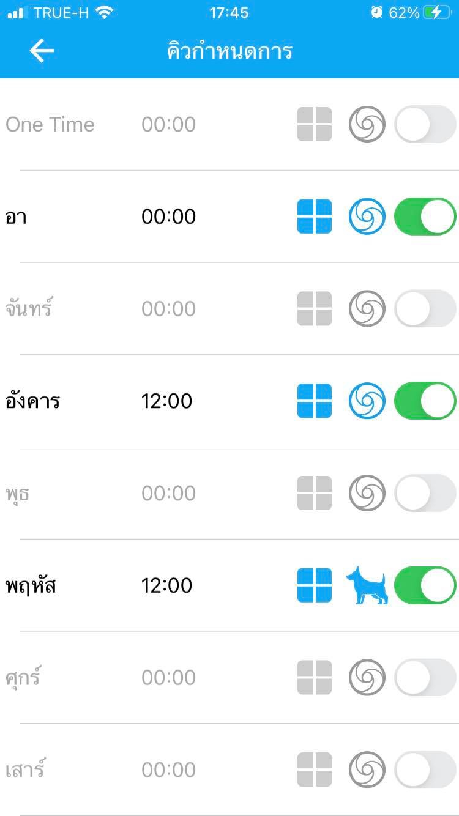Tap the grid zone icon for พฤหัส
The image size is (459, 816).
[x=315, y=585]
